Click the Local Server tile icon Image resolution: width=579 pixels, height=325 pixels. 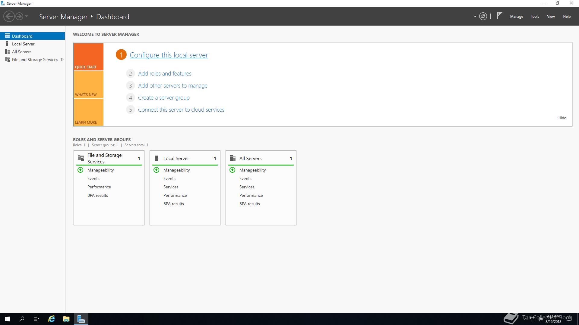(157, 158)
